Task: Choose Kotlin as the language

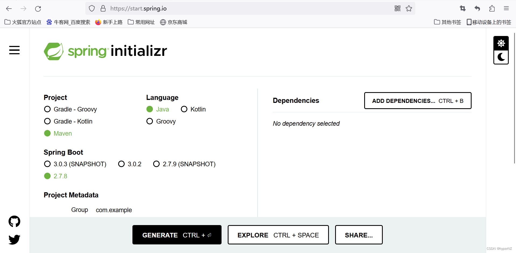Action: point(193,109)
